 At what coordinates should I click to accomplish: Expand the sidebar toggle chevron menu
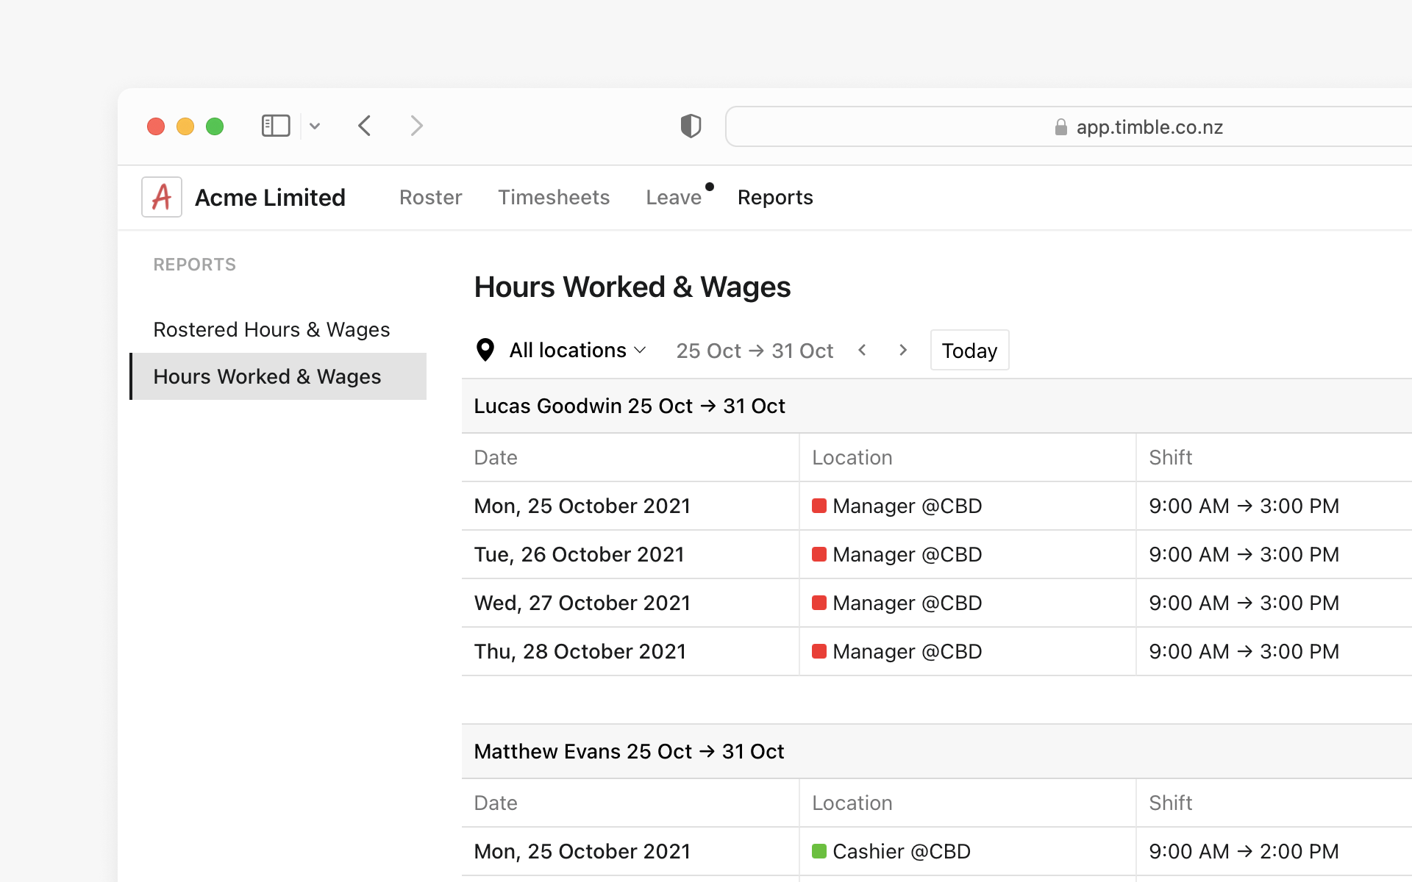point(315,126)
